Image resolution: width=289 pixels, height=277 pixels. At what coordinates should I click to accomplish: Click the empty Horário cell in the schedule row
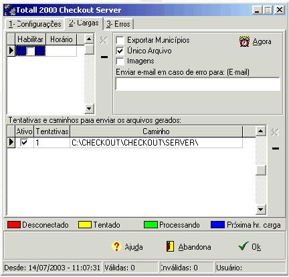[x=61, y=51]
